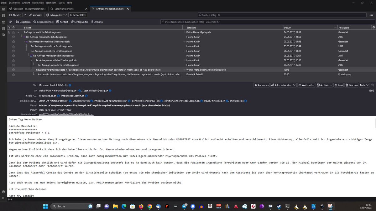Screen dimensions: 376x211
Task: Open Chrome from the taskbar
Action: point(150,206)
